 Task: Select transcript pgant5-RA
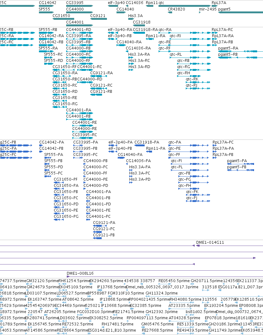tap(228, 48)
